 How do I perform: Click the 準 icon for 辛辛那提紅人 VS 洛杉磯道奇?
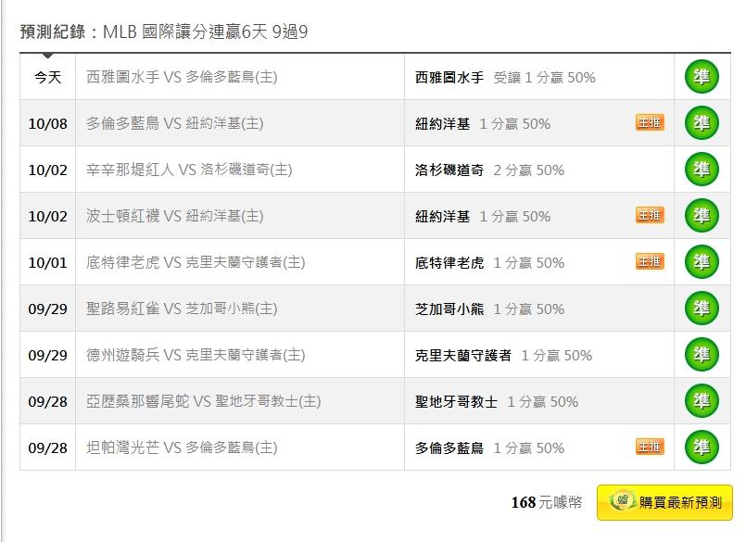pyautogui.click(x=702, y=170)
